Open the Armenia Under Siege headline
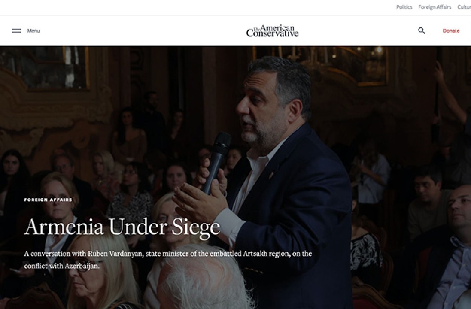 (x=122, y=227)
